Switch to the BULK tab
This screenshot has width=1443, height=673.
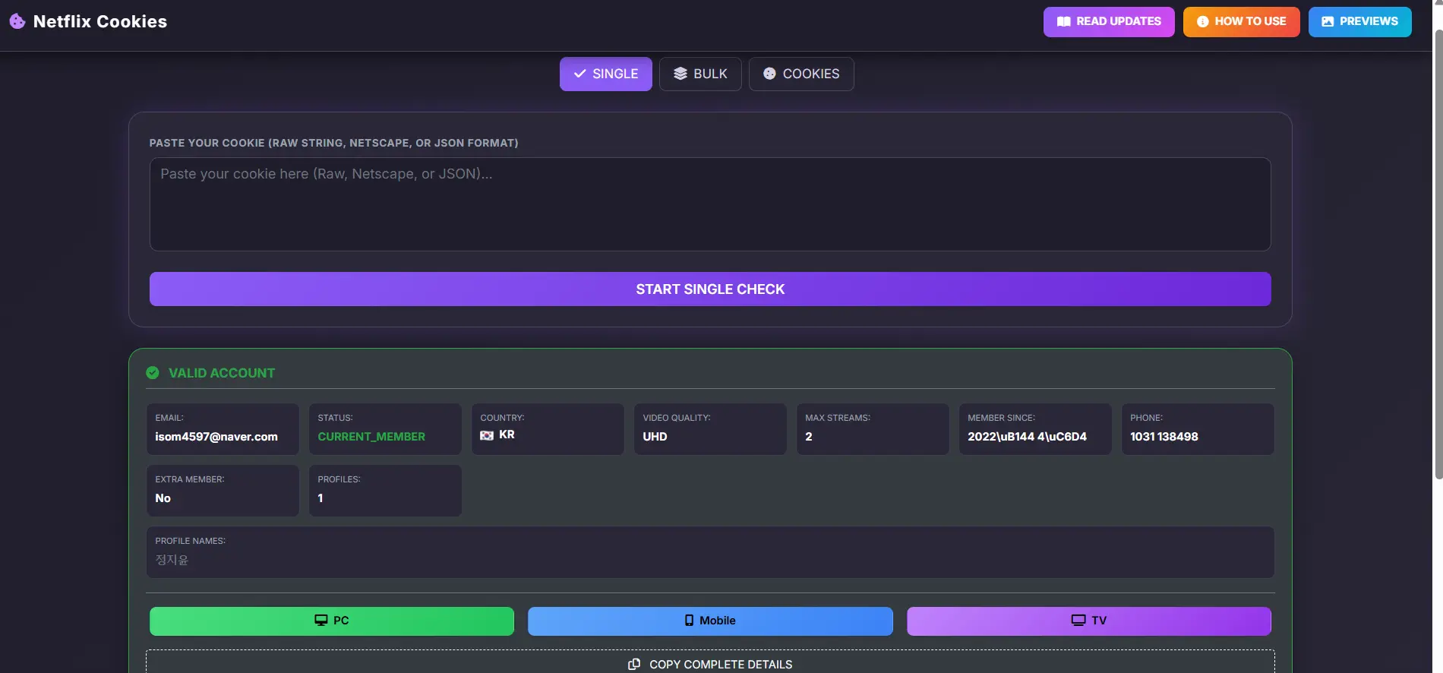click(x=700, y=74)
